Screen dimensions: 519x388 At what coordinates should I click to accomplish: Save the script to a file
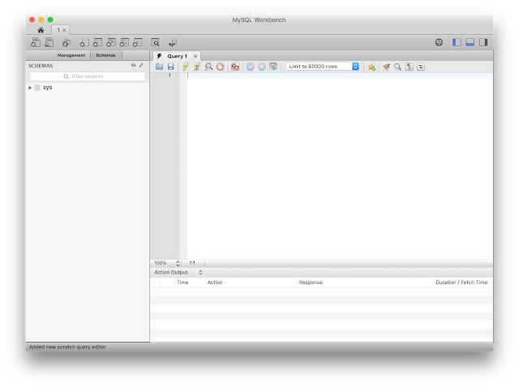171,67
